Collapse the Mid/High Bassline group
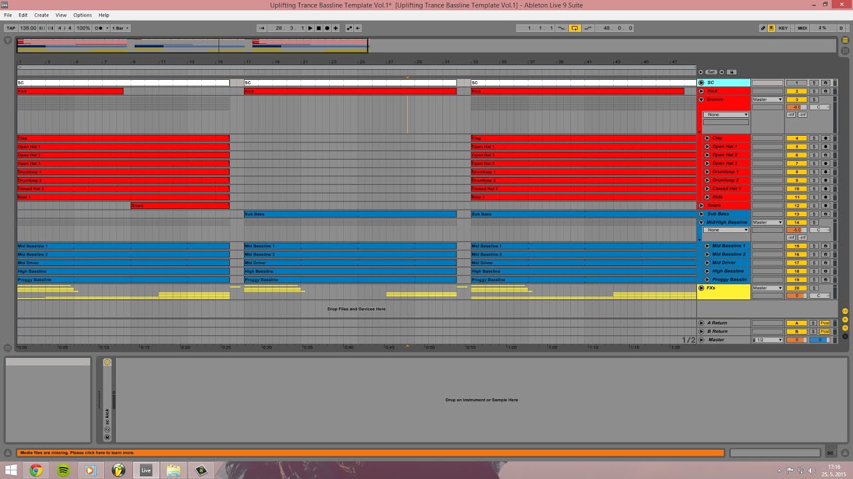Image resolution: width=853 pixels, height=479 pixels. tap(701, 222)
